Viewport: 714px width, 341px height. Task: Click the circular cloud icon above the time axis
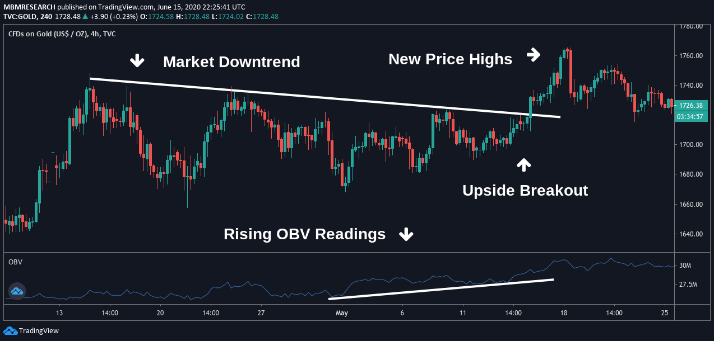(x=17, y=291)
